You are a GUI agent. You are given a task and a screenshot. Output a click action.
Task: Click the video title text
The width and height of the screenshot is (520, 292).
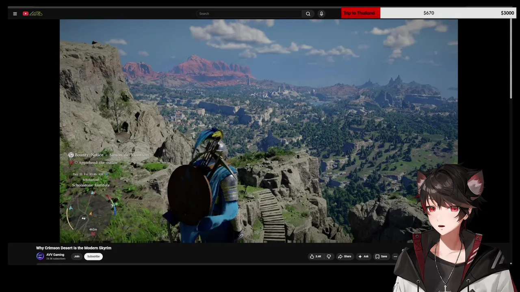[x=74, y=248]
